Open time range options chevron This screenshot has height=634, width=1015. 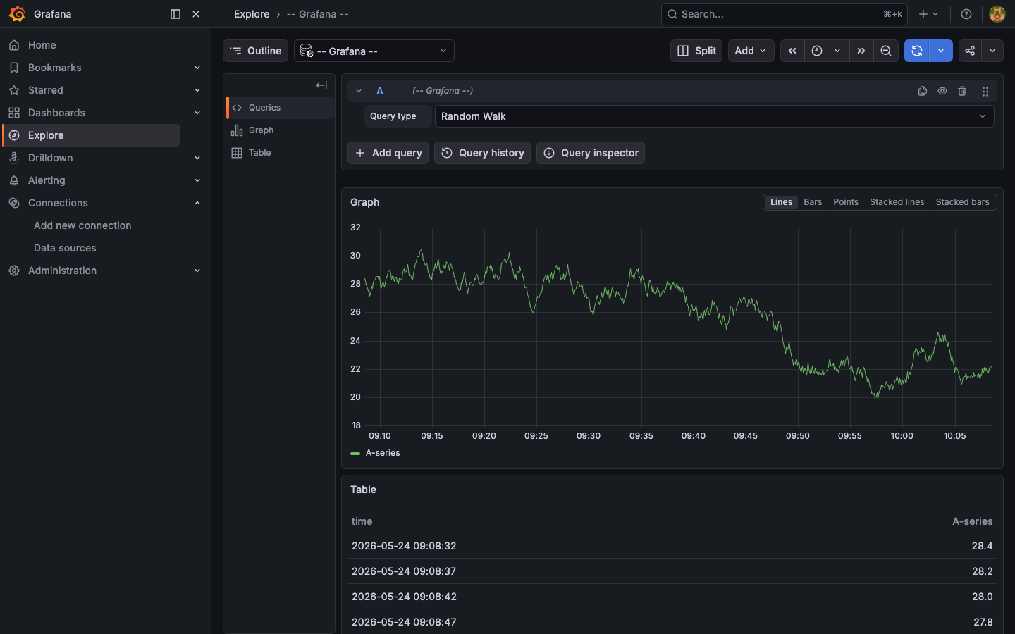click(837, 51)
